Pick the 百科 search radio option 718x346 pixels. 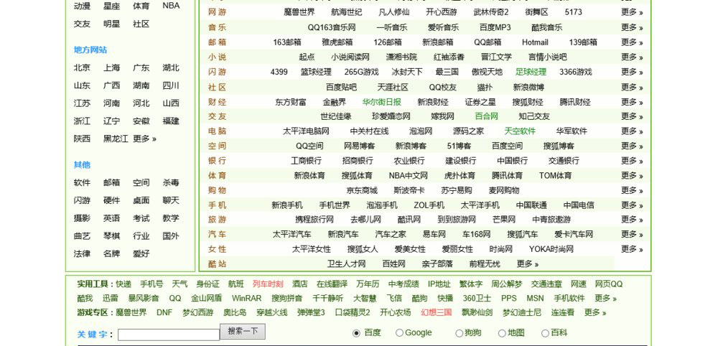pos(545,333)
